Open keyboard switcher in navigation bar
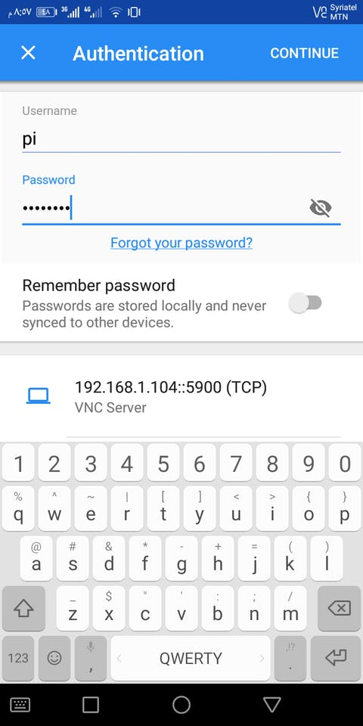This screenshot has height=726, width=363. 20,705
